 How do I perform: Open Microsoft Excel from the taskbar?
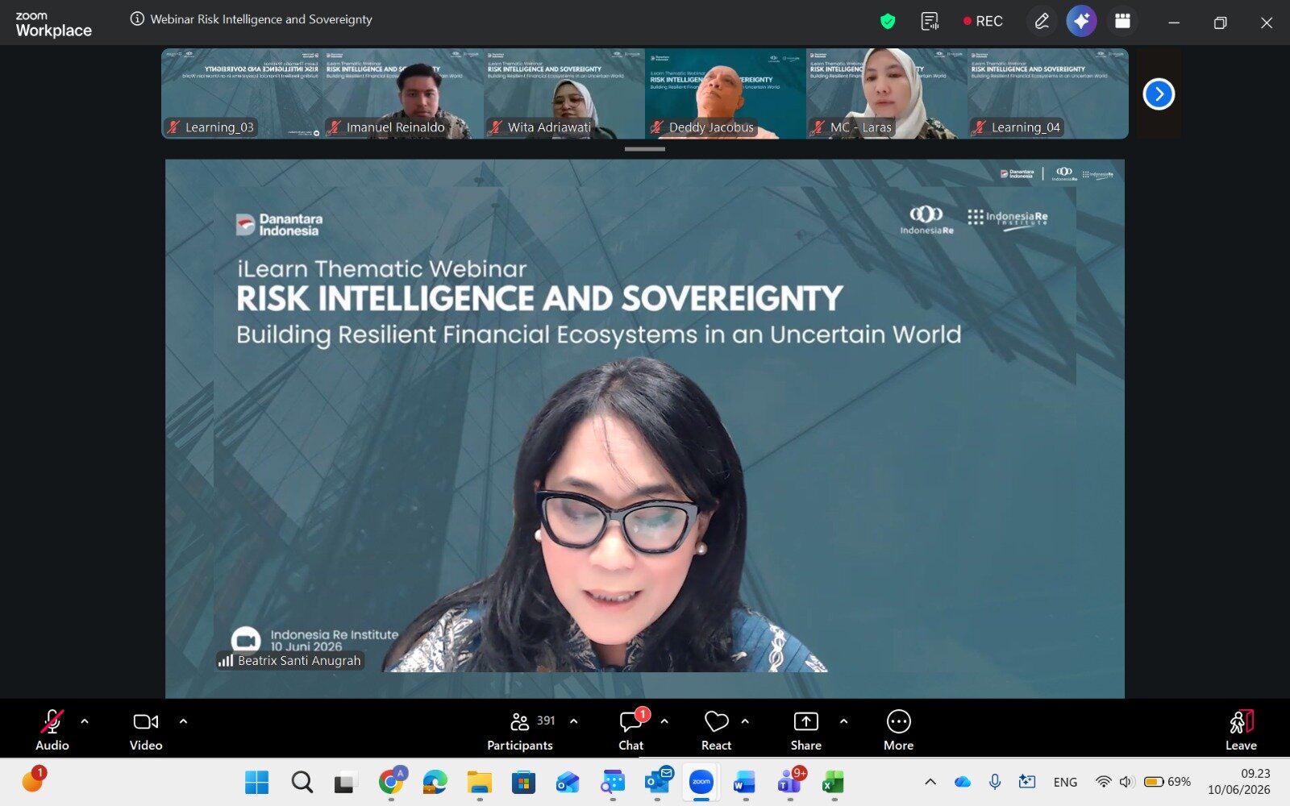tap(834, 782)
